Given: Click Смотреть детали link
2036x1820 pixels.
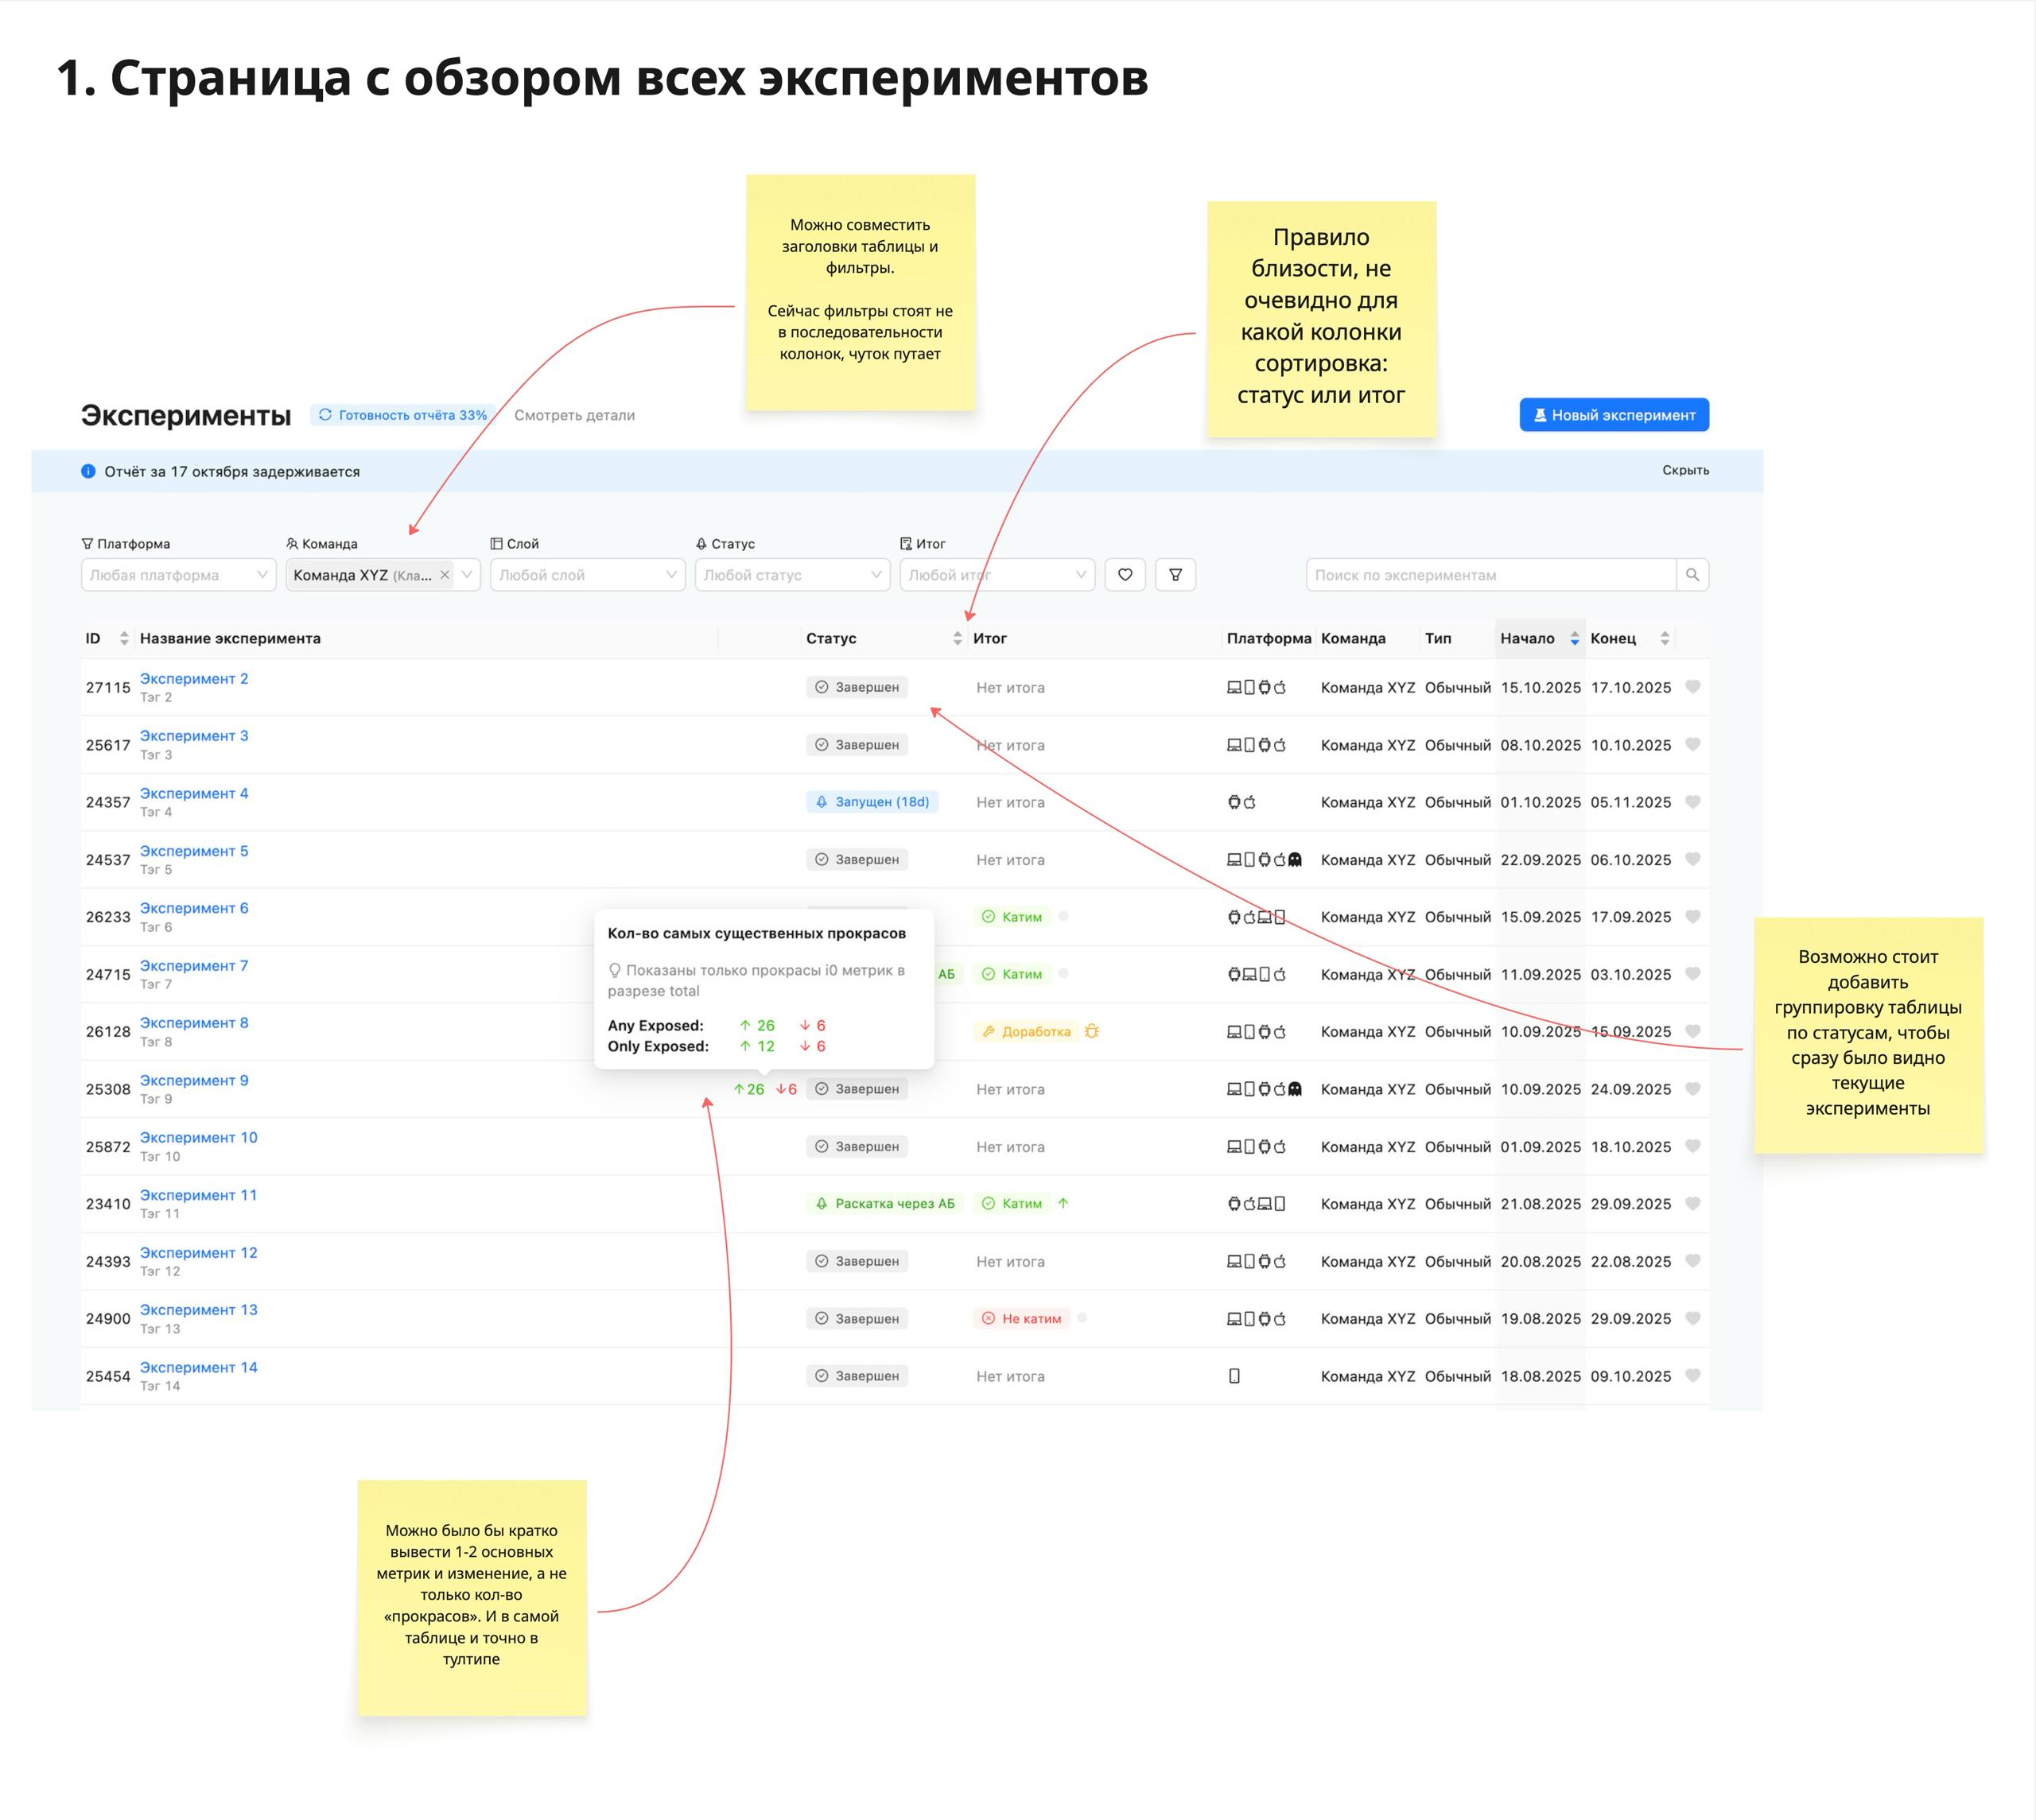Looking at the screenshot, I should [x=574, y=415].
